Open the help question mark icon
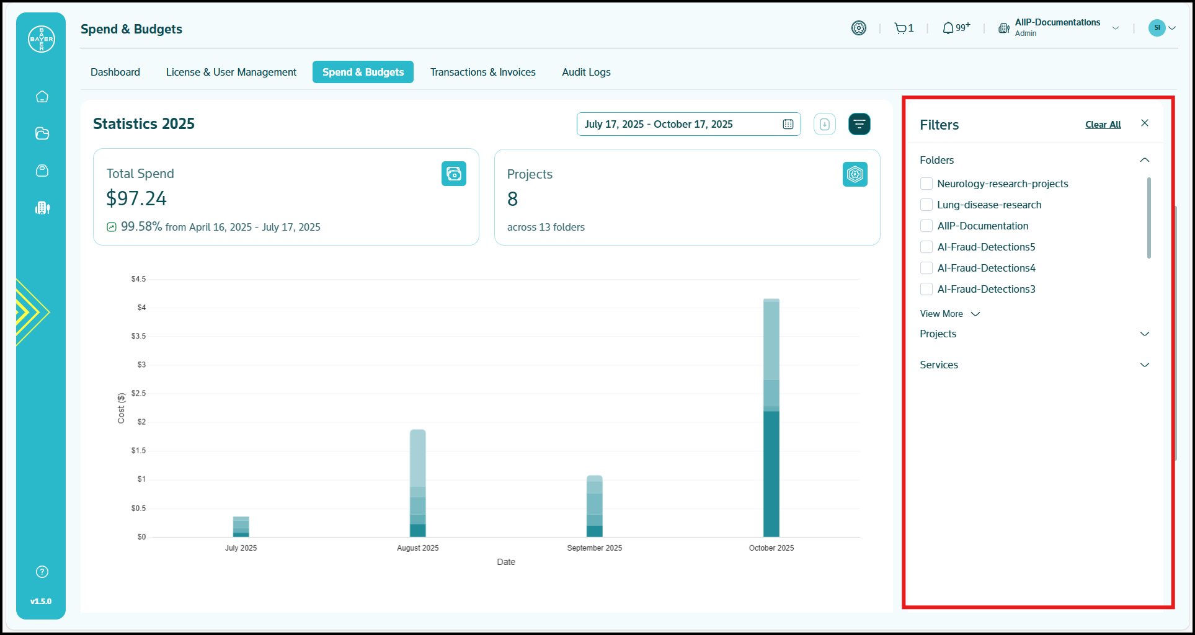The width and height of the screenshot is (1195, 635). pyautogui.click(x=42, y=572)
